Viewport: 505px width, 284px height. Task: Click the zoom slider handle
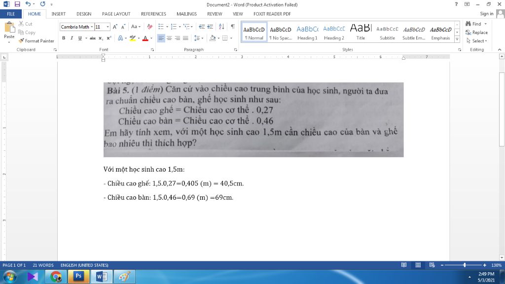[x=465, y=265]
